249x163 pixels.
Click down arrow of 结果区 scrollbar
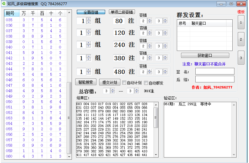[x=156, y=155]
